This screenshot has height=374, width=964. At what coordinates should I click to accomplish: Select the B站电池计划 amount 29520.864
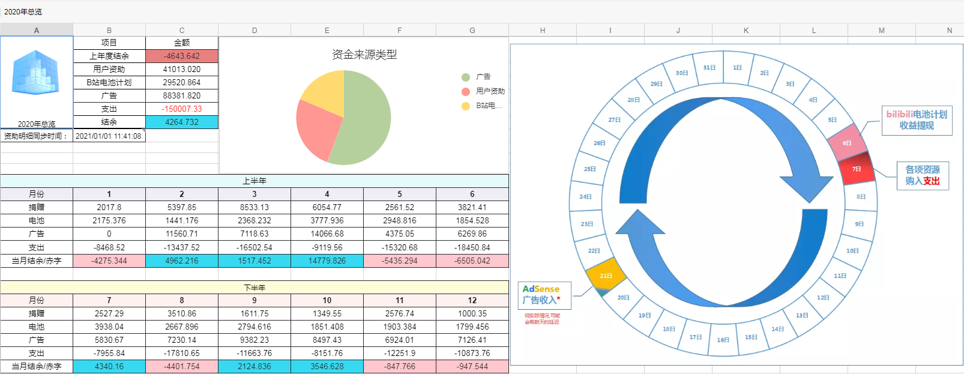point(182,82)
